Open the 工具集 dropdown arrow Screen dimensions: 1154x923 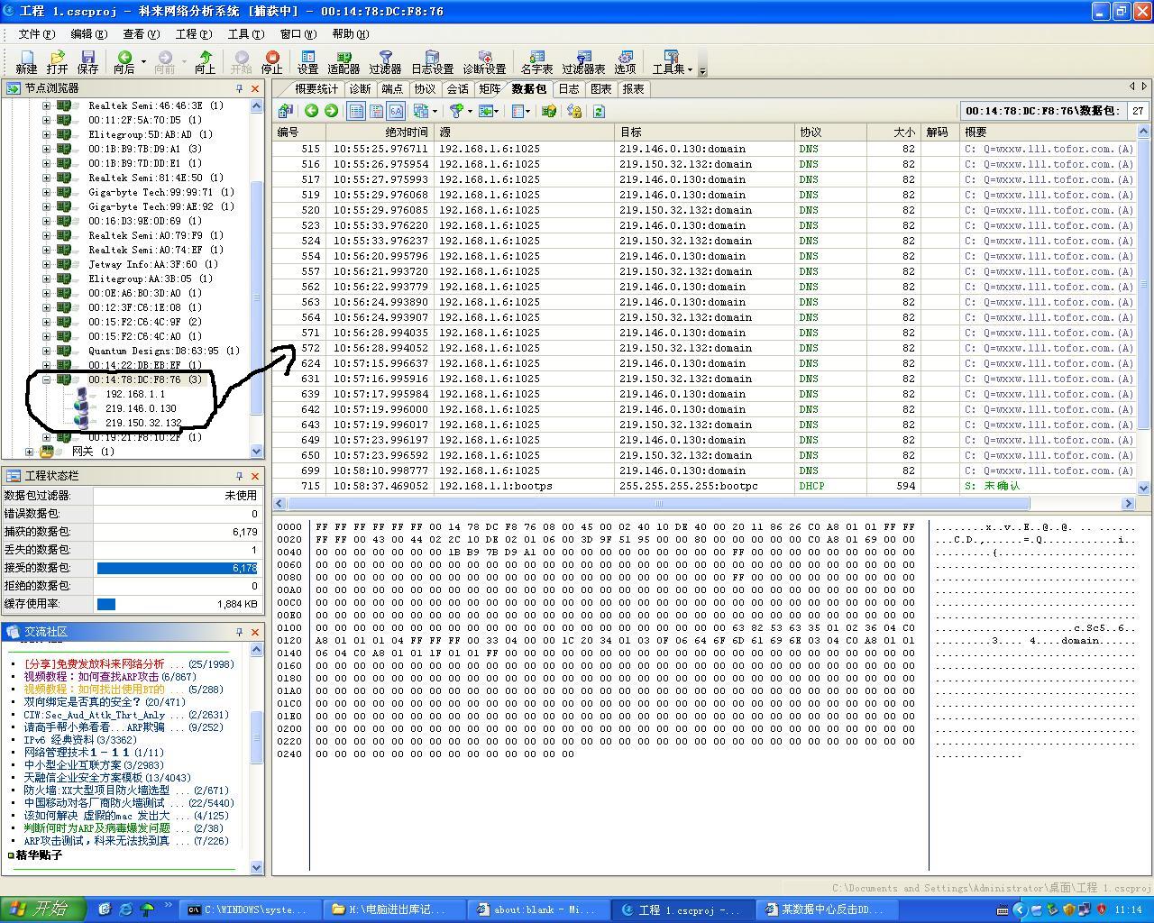pos(690,69)
